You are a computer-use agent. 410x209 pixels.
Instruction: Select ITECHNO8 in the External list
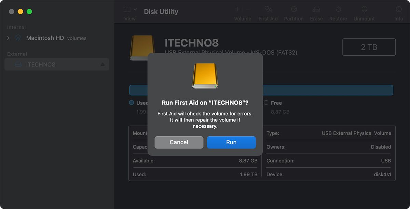point(41,65)
